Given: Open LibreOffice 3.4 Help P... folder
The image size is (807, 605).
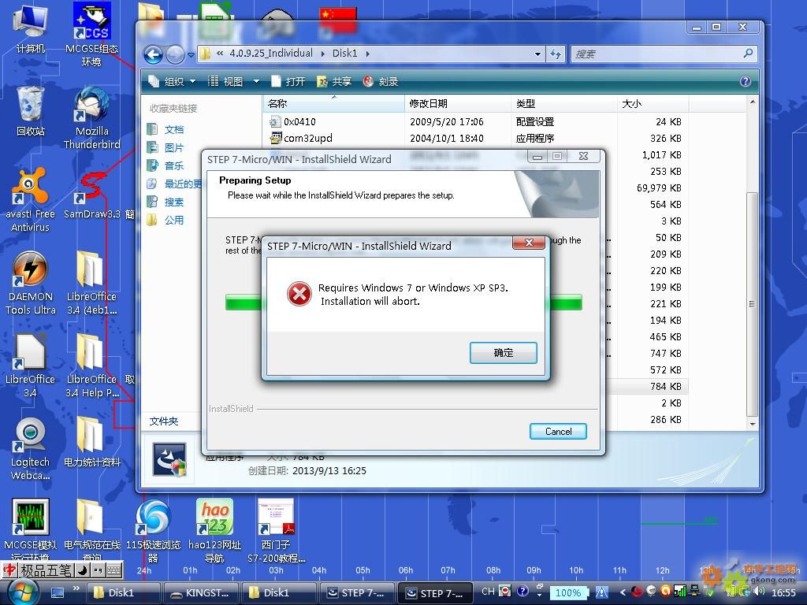Looking at the screenshot, I should tap(91, 366).
